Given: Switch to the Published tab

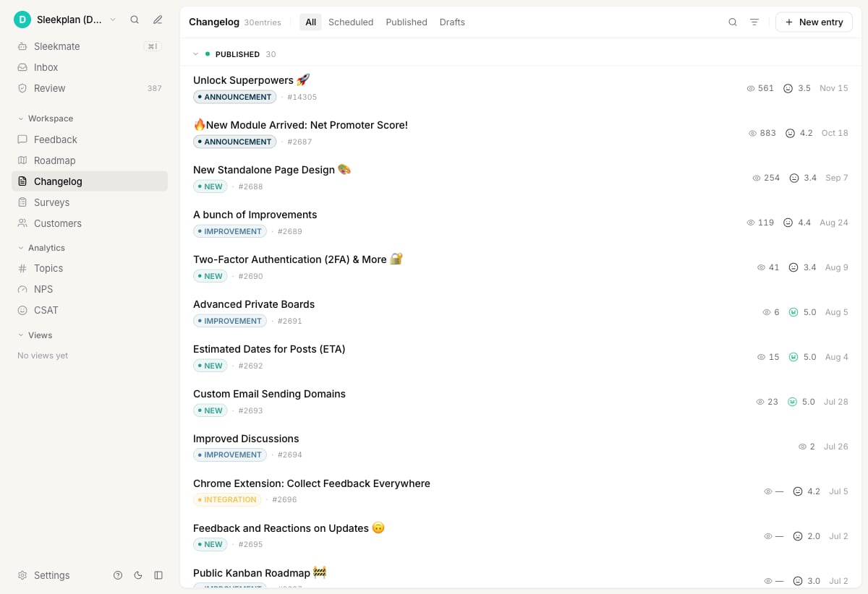Looking at the screenshot, I should pos(407,22).
